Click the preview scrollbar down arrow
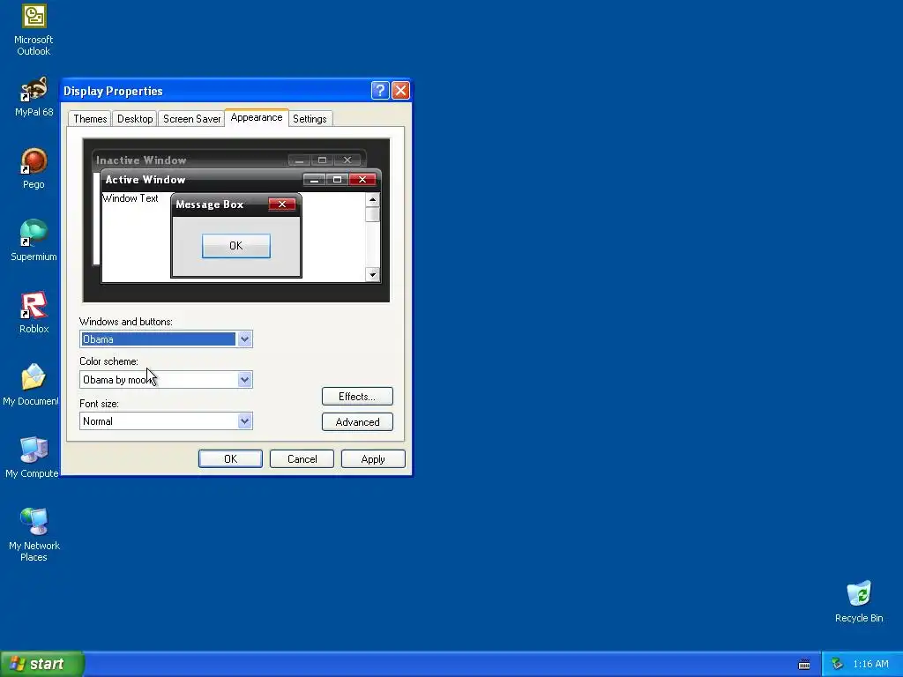Image resolution: width=903 pixels, height=677 pixels. click(373, 275)
